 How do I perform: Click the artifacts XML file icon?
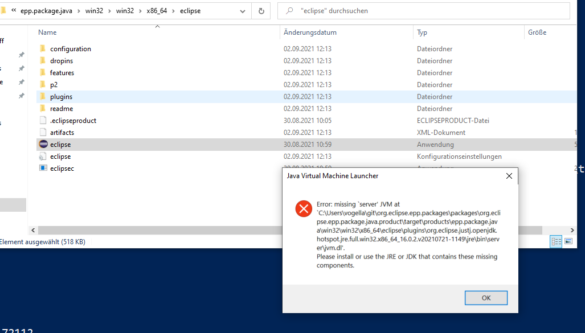pos(43,133)
